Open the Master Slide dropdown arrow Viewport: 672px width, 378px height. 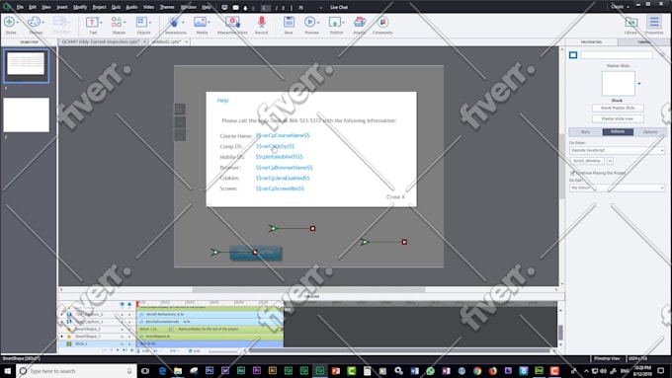pos(639,84)
